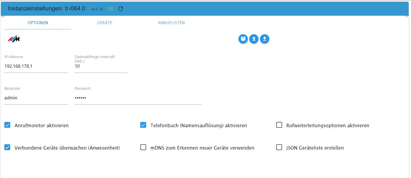
Task: Click the version label v4.2.16
Action: 97,9
